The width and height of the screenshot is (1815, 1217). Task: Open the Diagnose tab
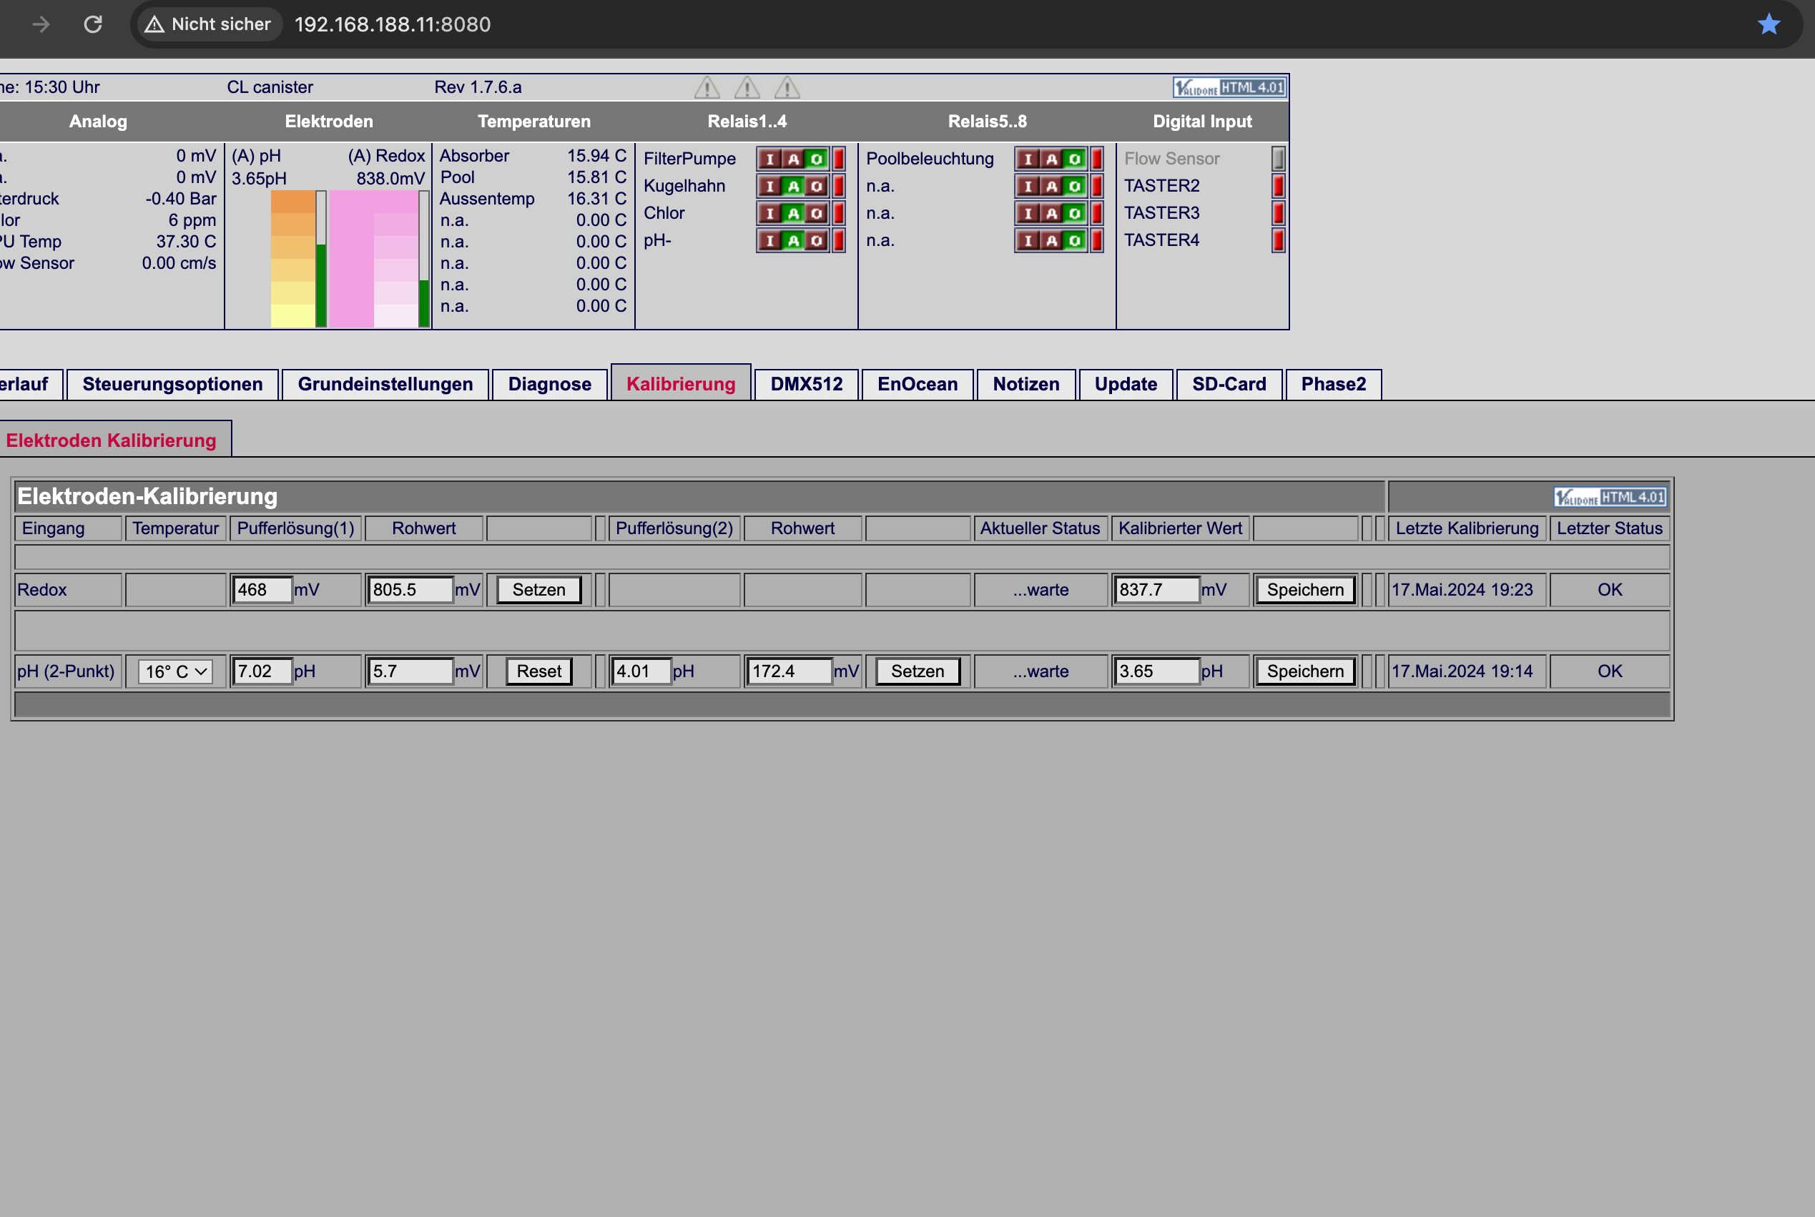[550, 384]
